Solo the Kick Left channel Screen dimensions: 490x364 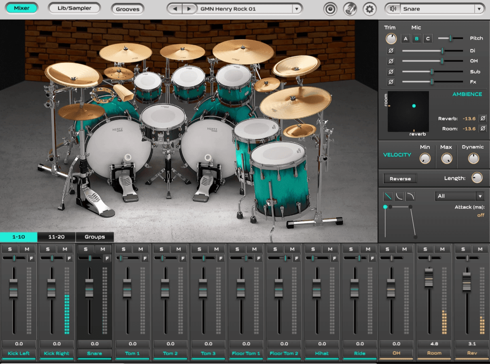pos(10,249)
